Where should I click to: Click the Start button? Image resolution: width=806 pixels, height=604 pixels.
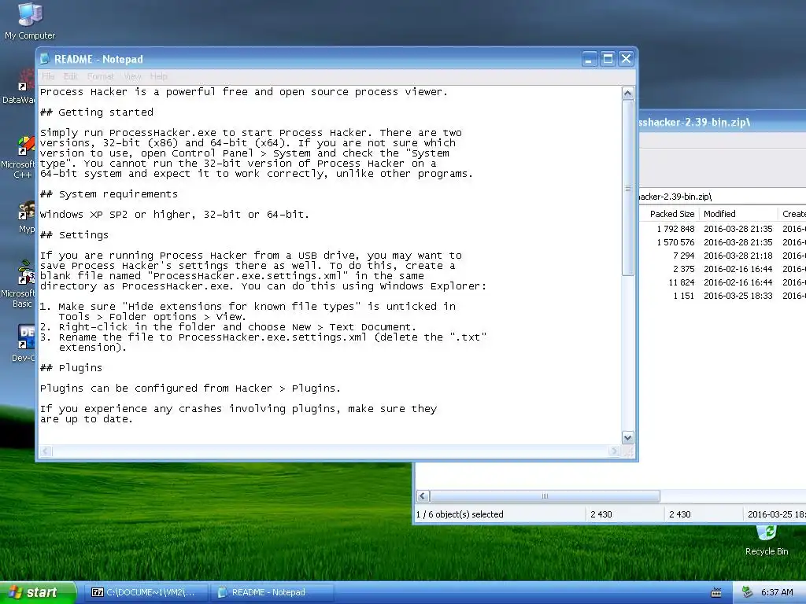[38, 592]
